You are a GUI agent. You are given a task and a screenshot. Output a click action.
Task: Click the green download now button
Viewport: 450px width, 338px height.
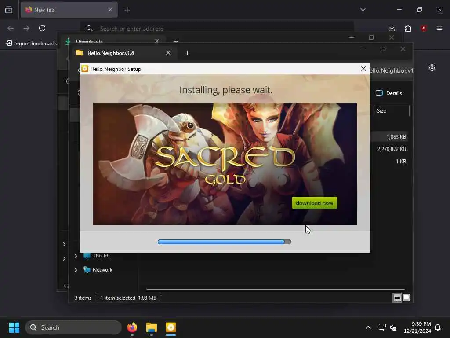coord(314,203)
